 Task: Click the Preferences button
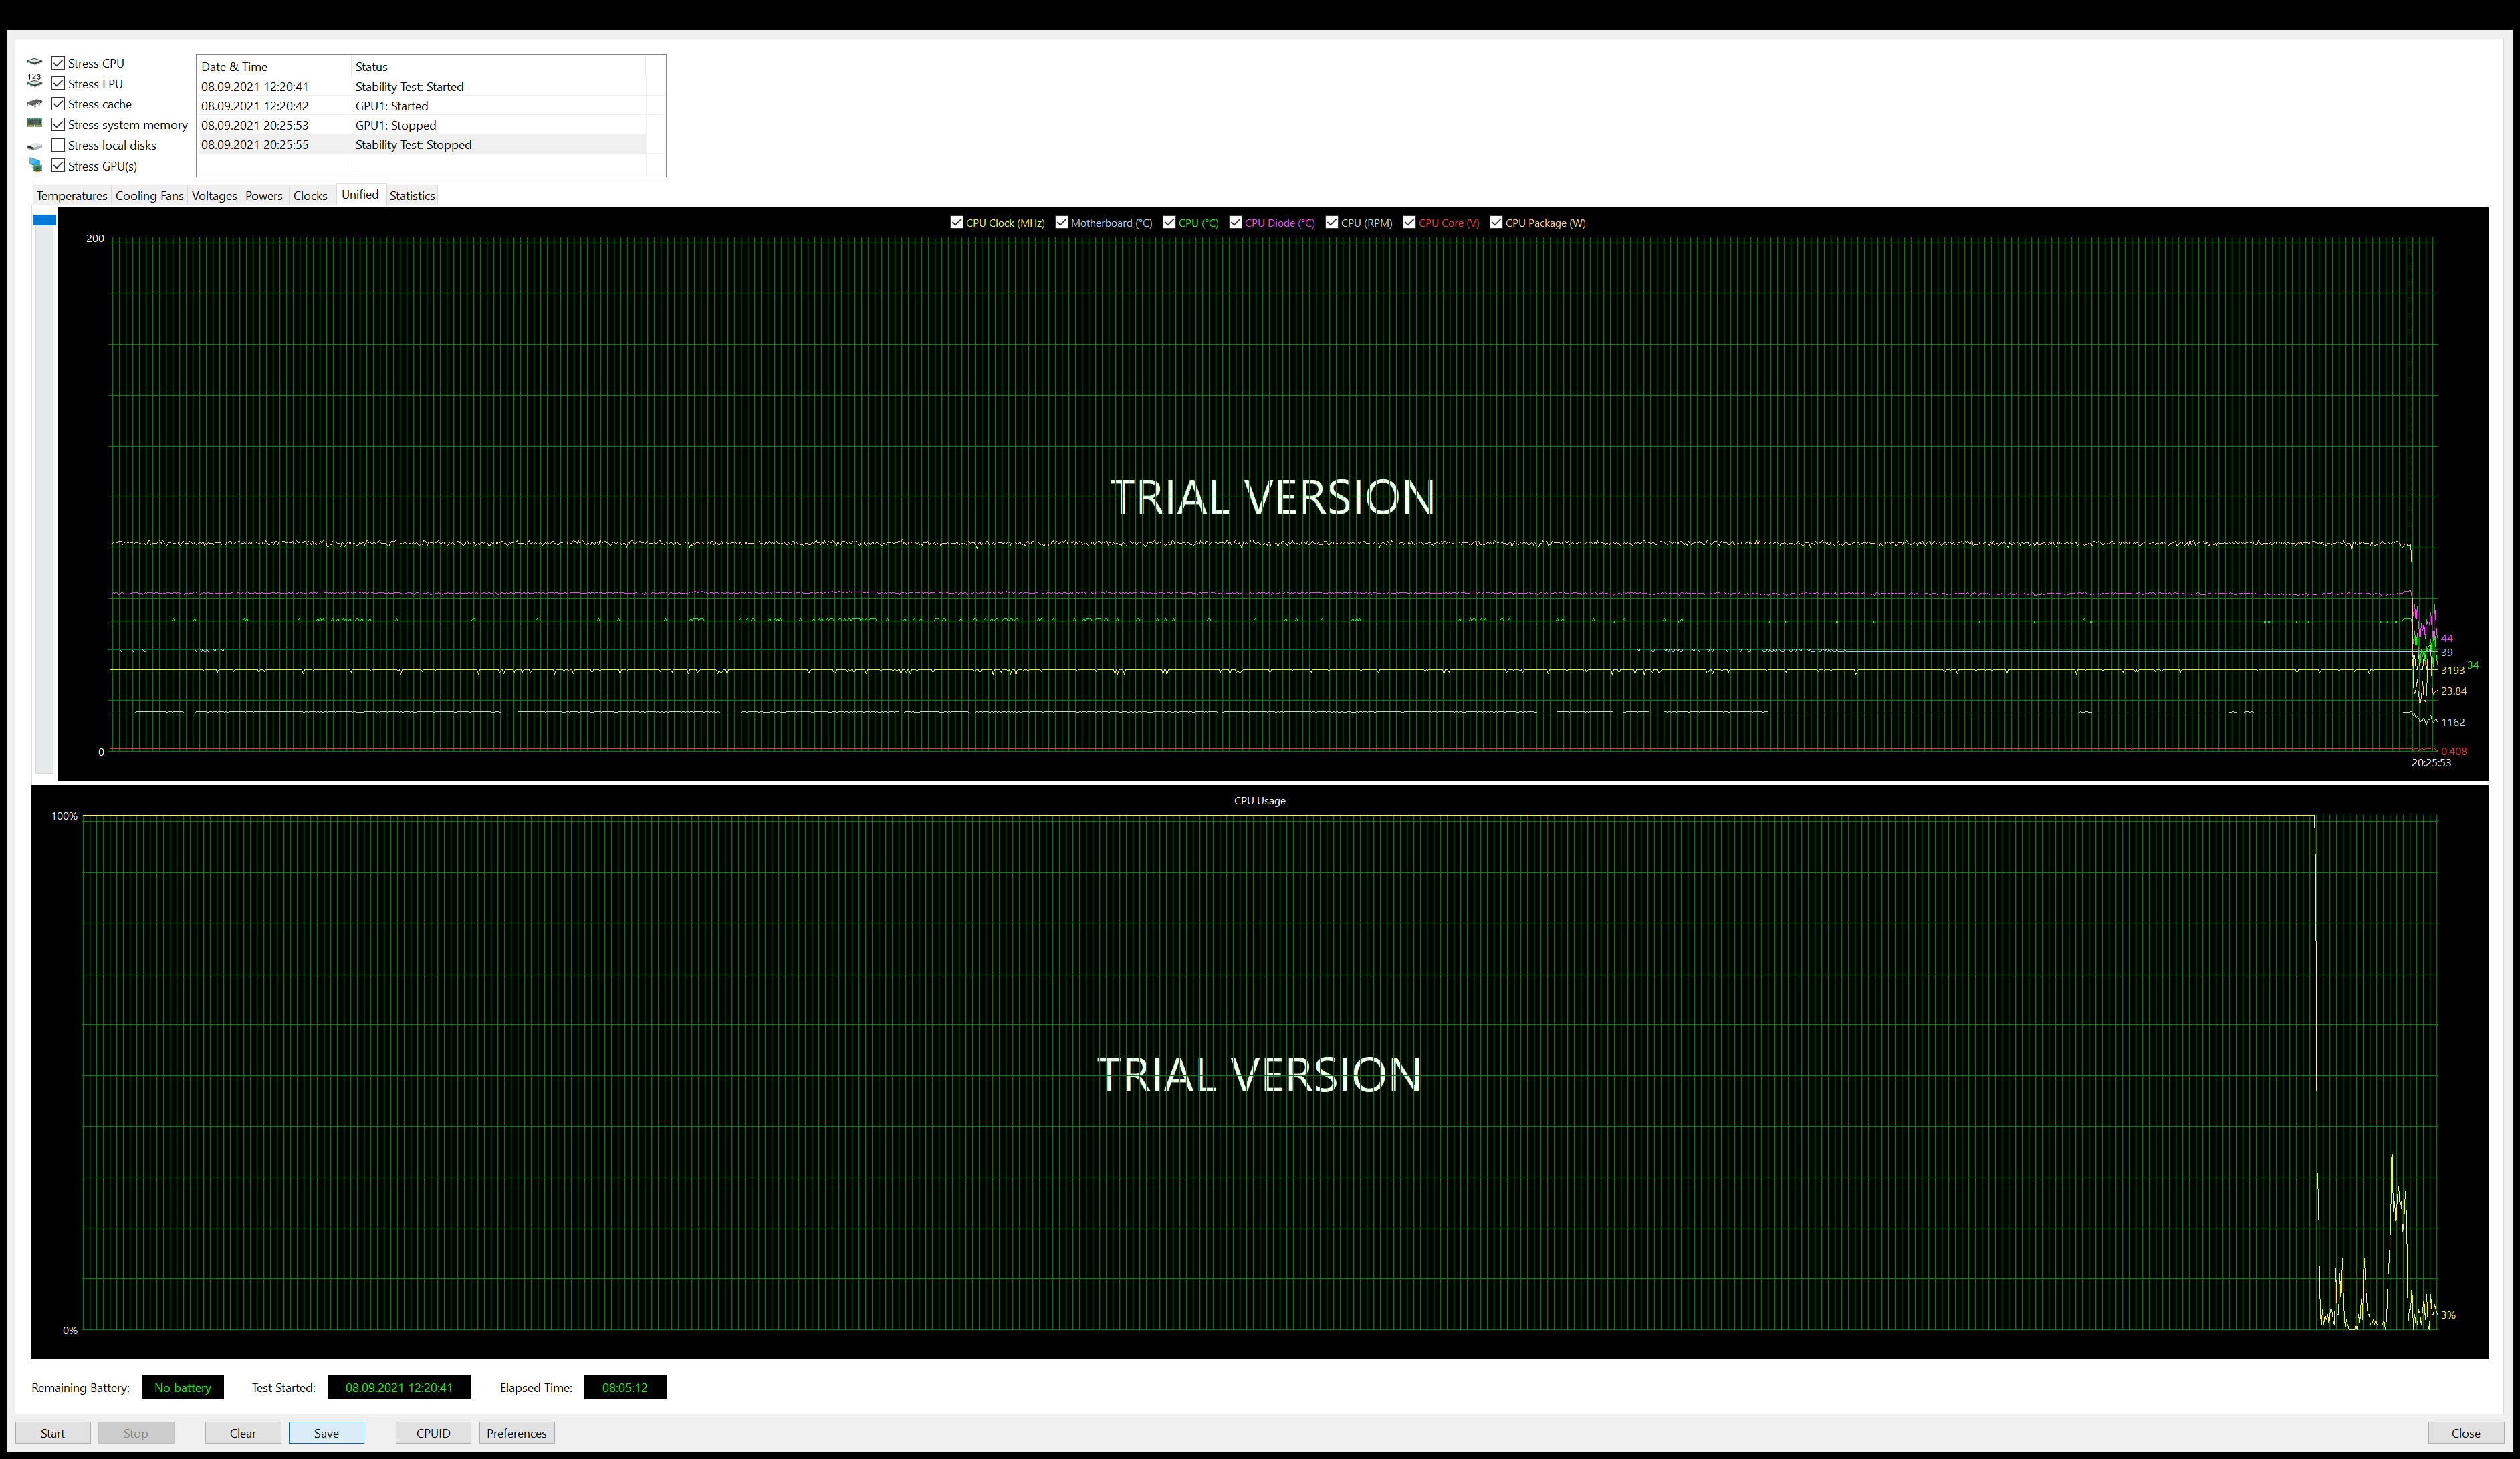516,1433
